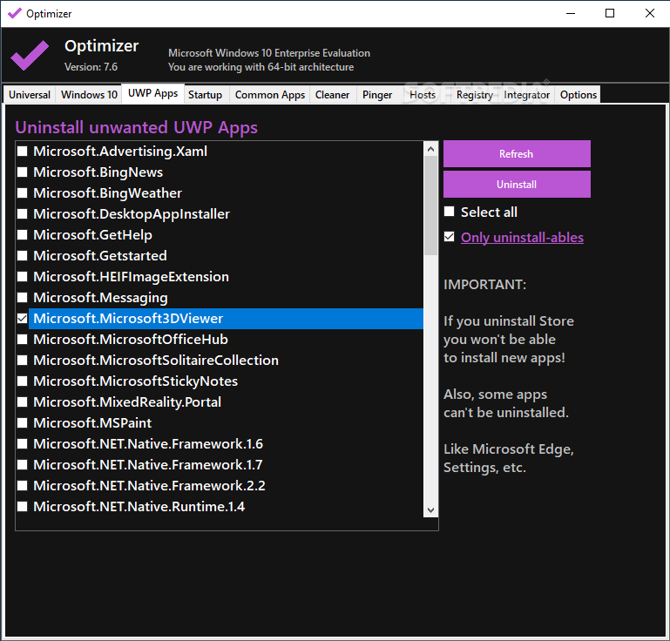The image size is (670, 641).
Task: Open the Common Apps tab
Action: coord(269,94)
